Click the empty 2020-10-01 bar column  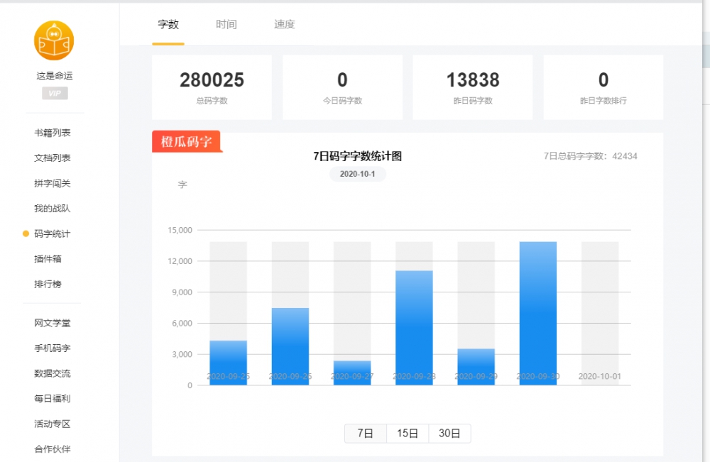[600, 314]
